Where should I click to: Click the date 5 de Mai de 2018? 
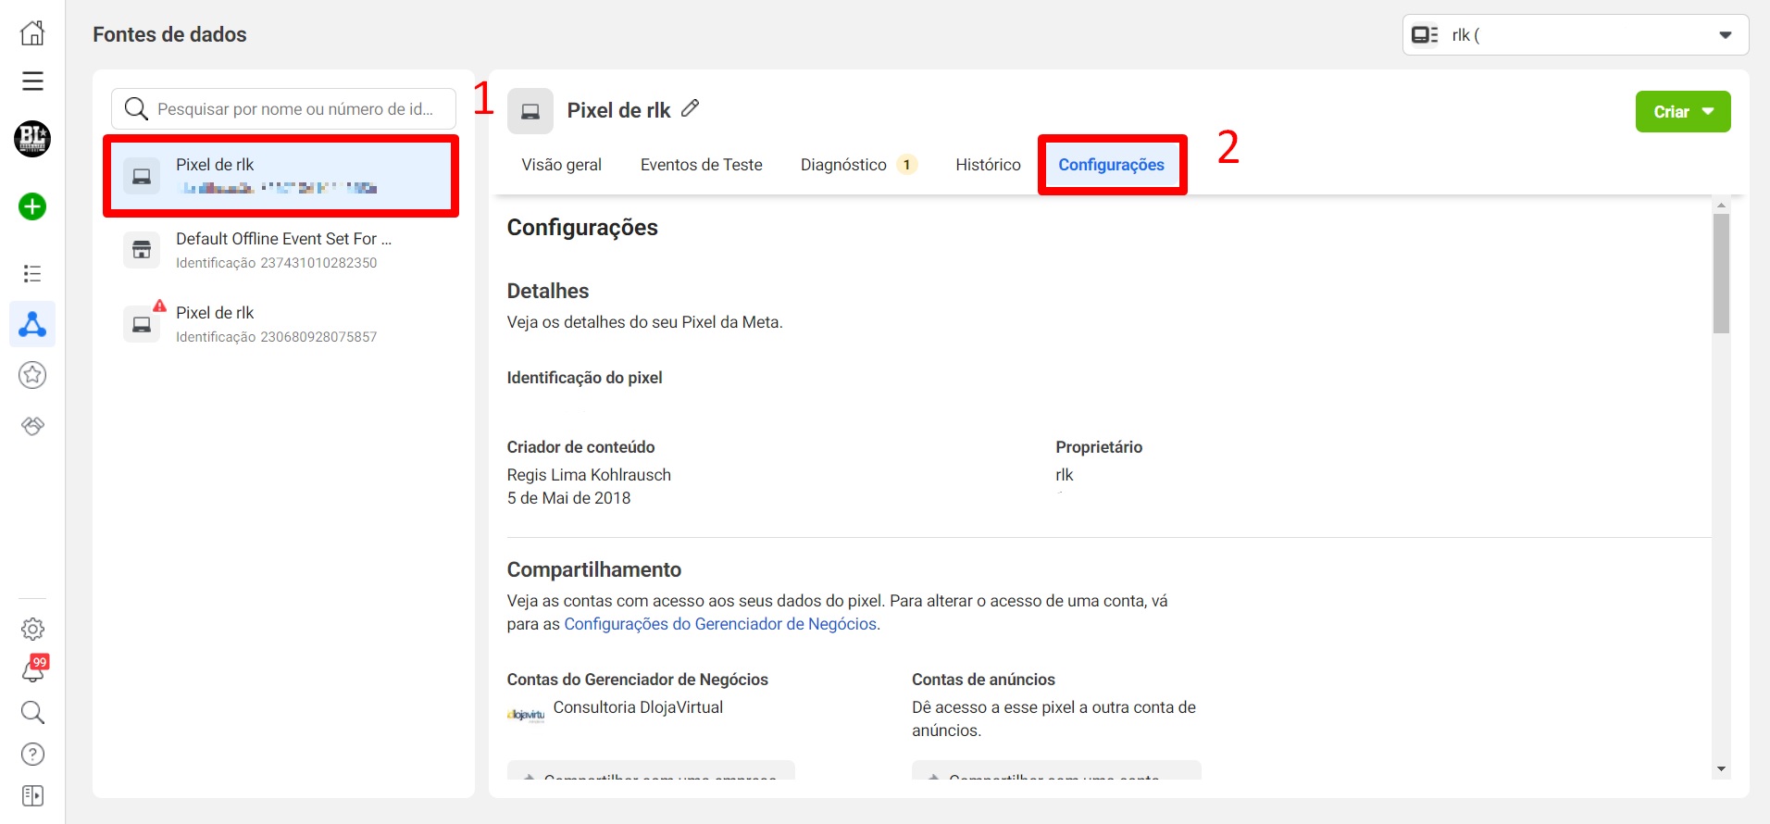568,498
